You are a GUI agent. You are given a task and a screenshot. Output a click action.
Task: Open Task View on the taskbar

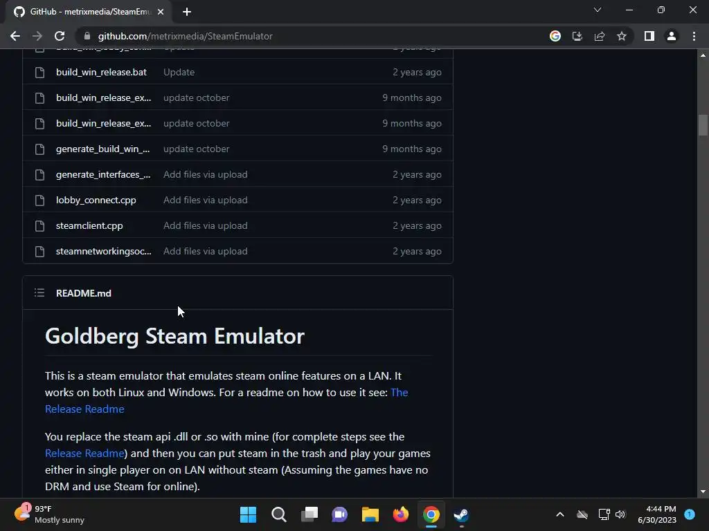(x=309, y=514)
